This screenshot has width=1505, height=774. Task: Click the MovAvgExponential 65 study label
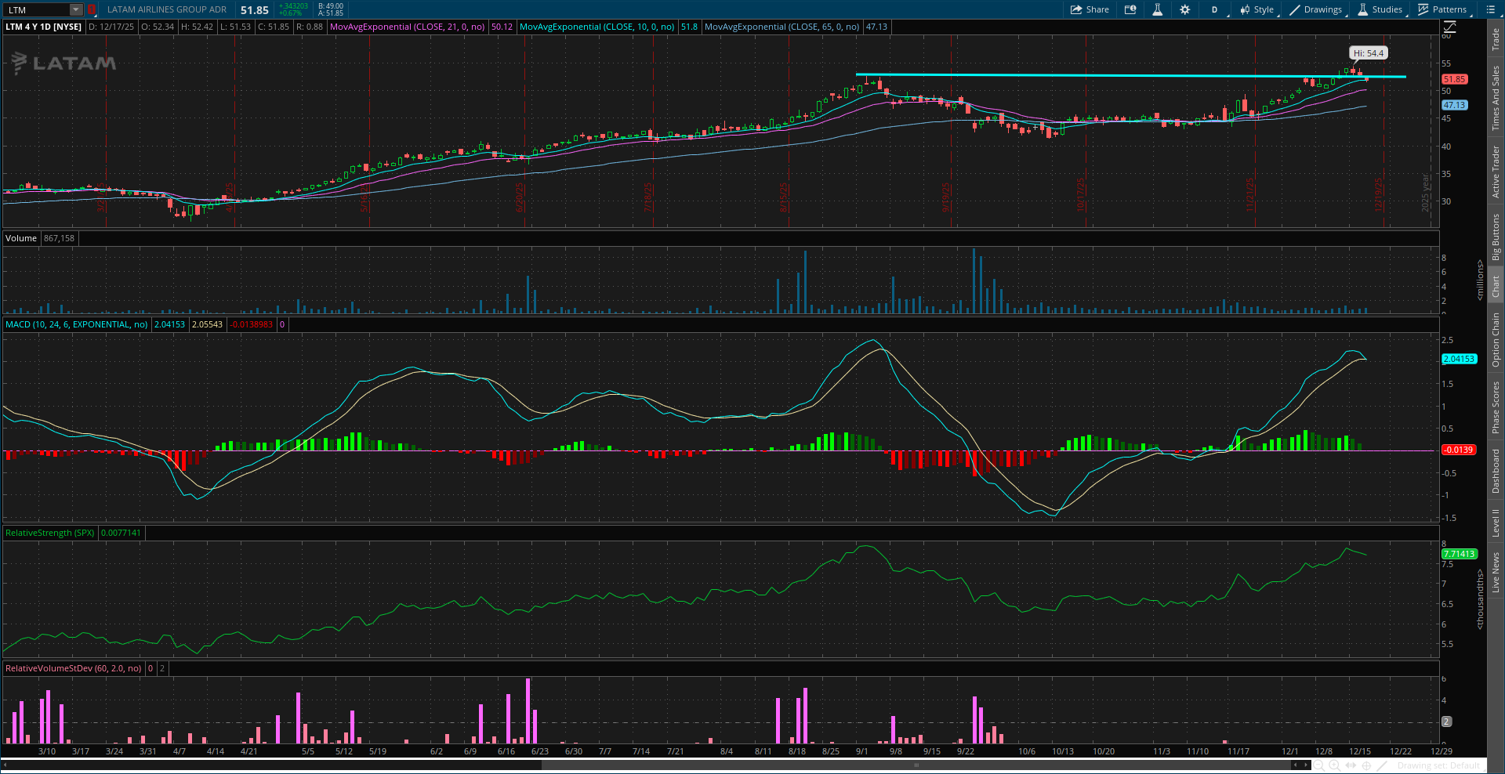(782, 27)
